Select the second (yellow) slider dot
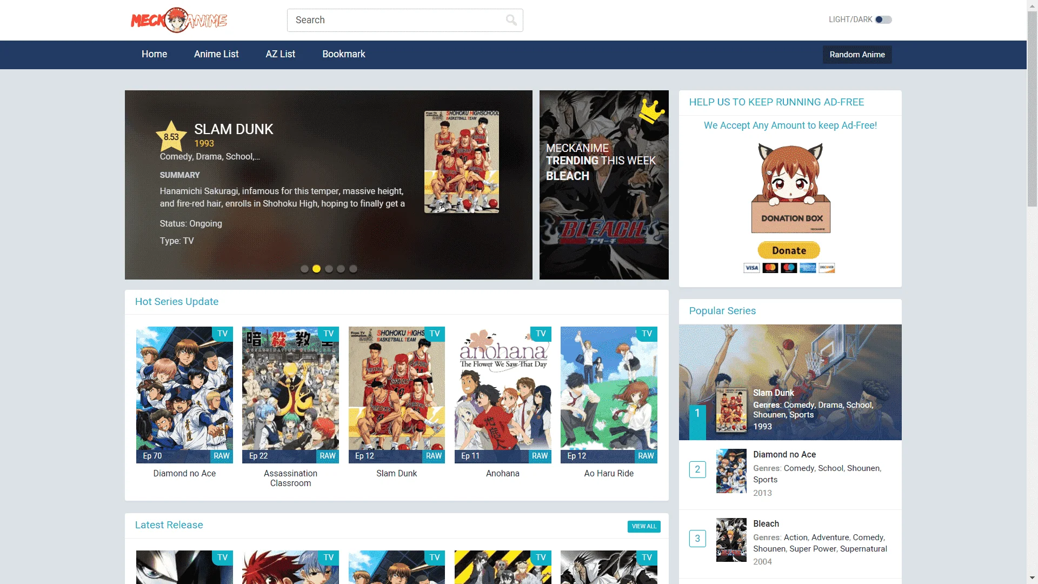 tap(317, 269)
